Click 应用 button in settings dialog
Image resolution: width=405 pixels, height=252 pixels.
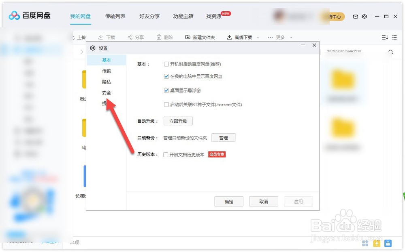click(298, 202)
